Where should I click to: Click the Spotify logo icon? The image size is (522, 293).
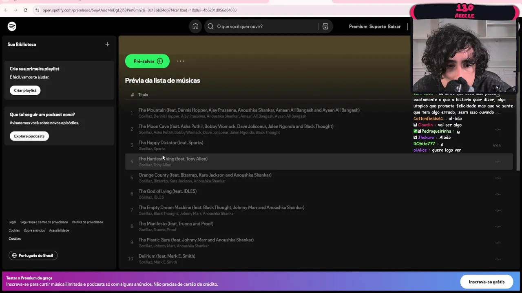(12, 26)
